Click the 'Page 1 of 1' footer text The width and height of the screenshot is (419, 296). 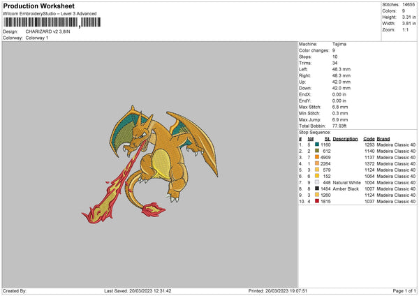(404, 291)
